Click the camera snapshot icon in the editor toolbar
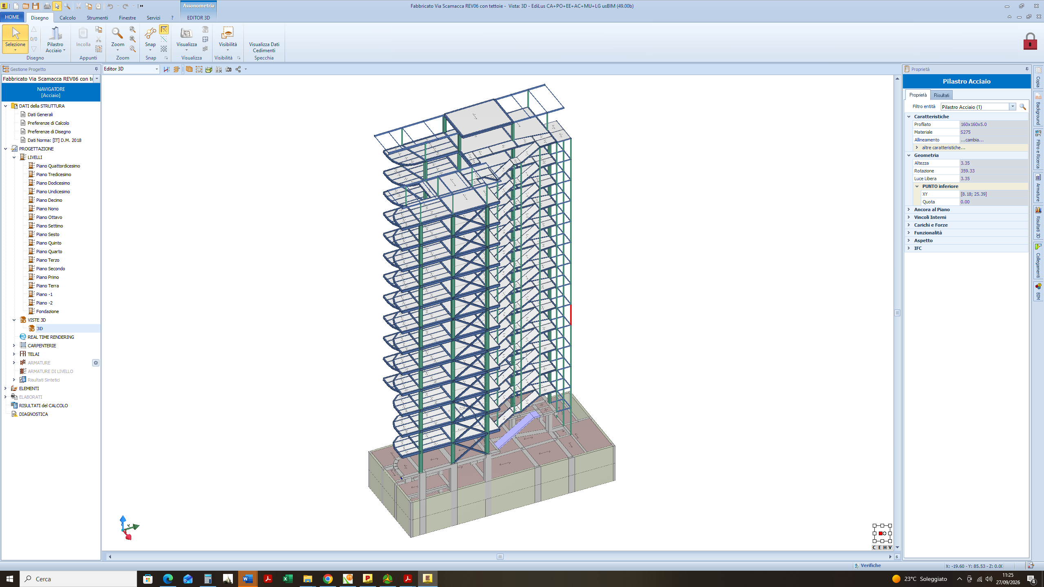 pos(228,69)
